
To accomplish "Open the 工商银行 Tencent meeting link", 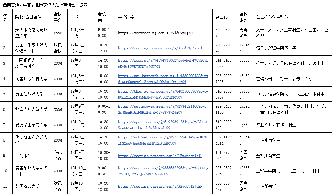I will pyautogui.click(x=160, y=156).
